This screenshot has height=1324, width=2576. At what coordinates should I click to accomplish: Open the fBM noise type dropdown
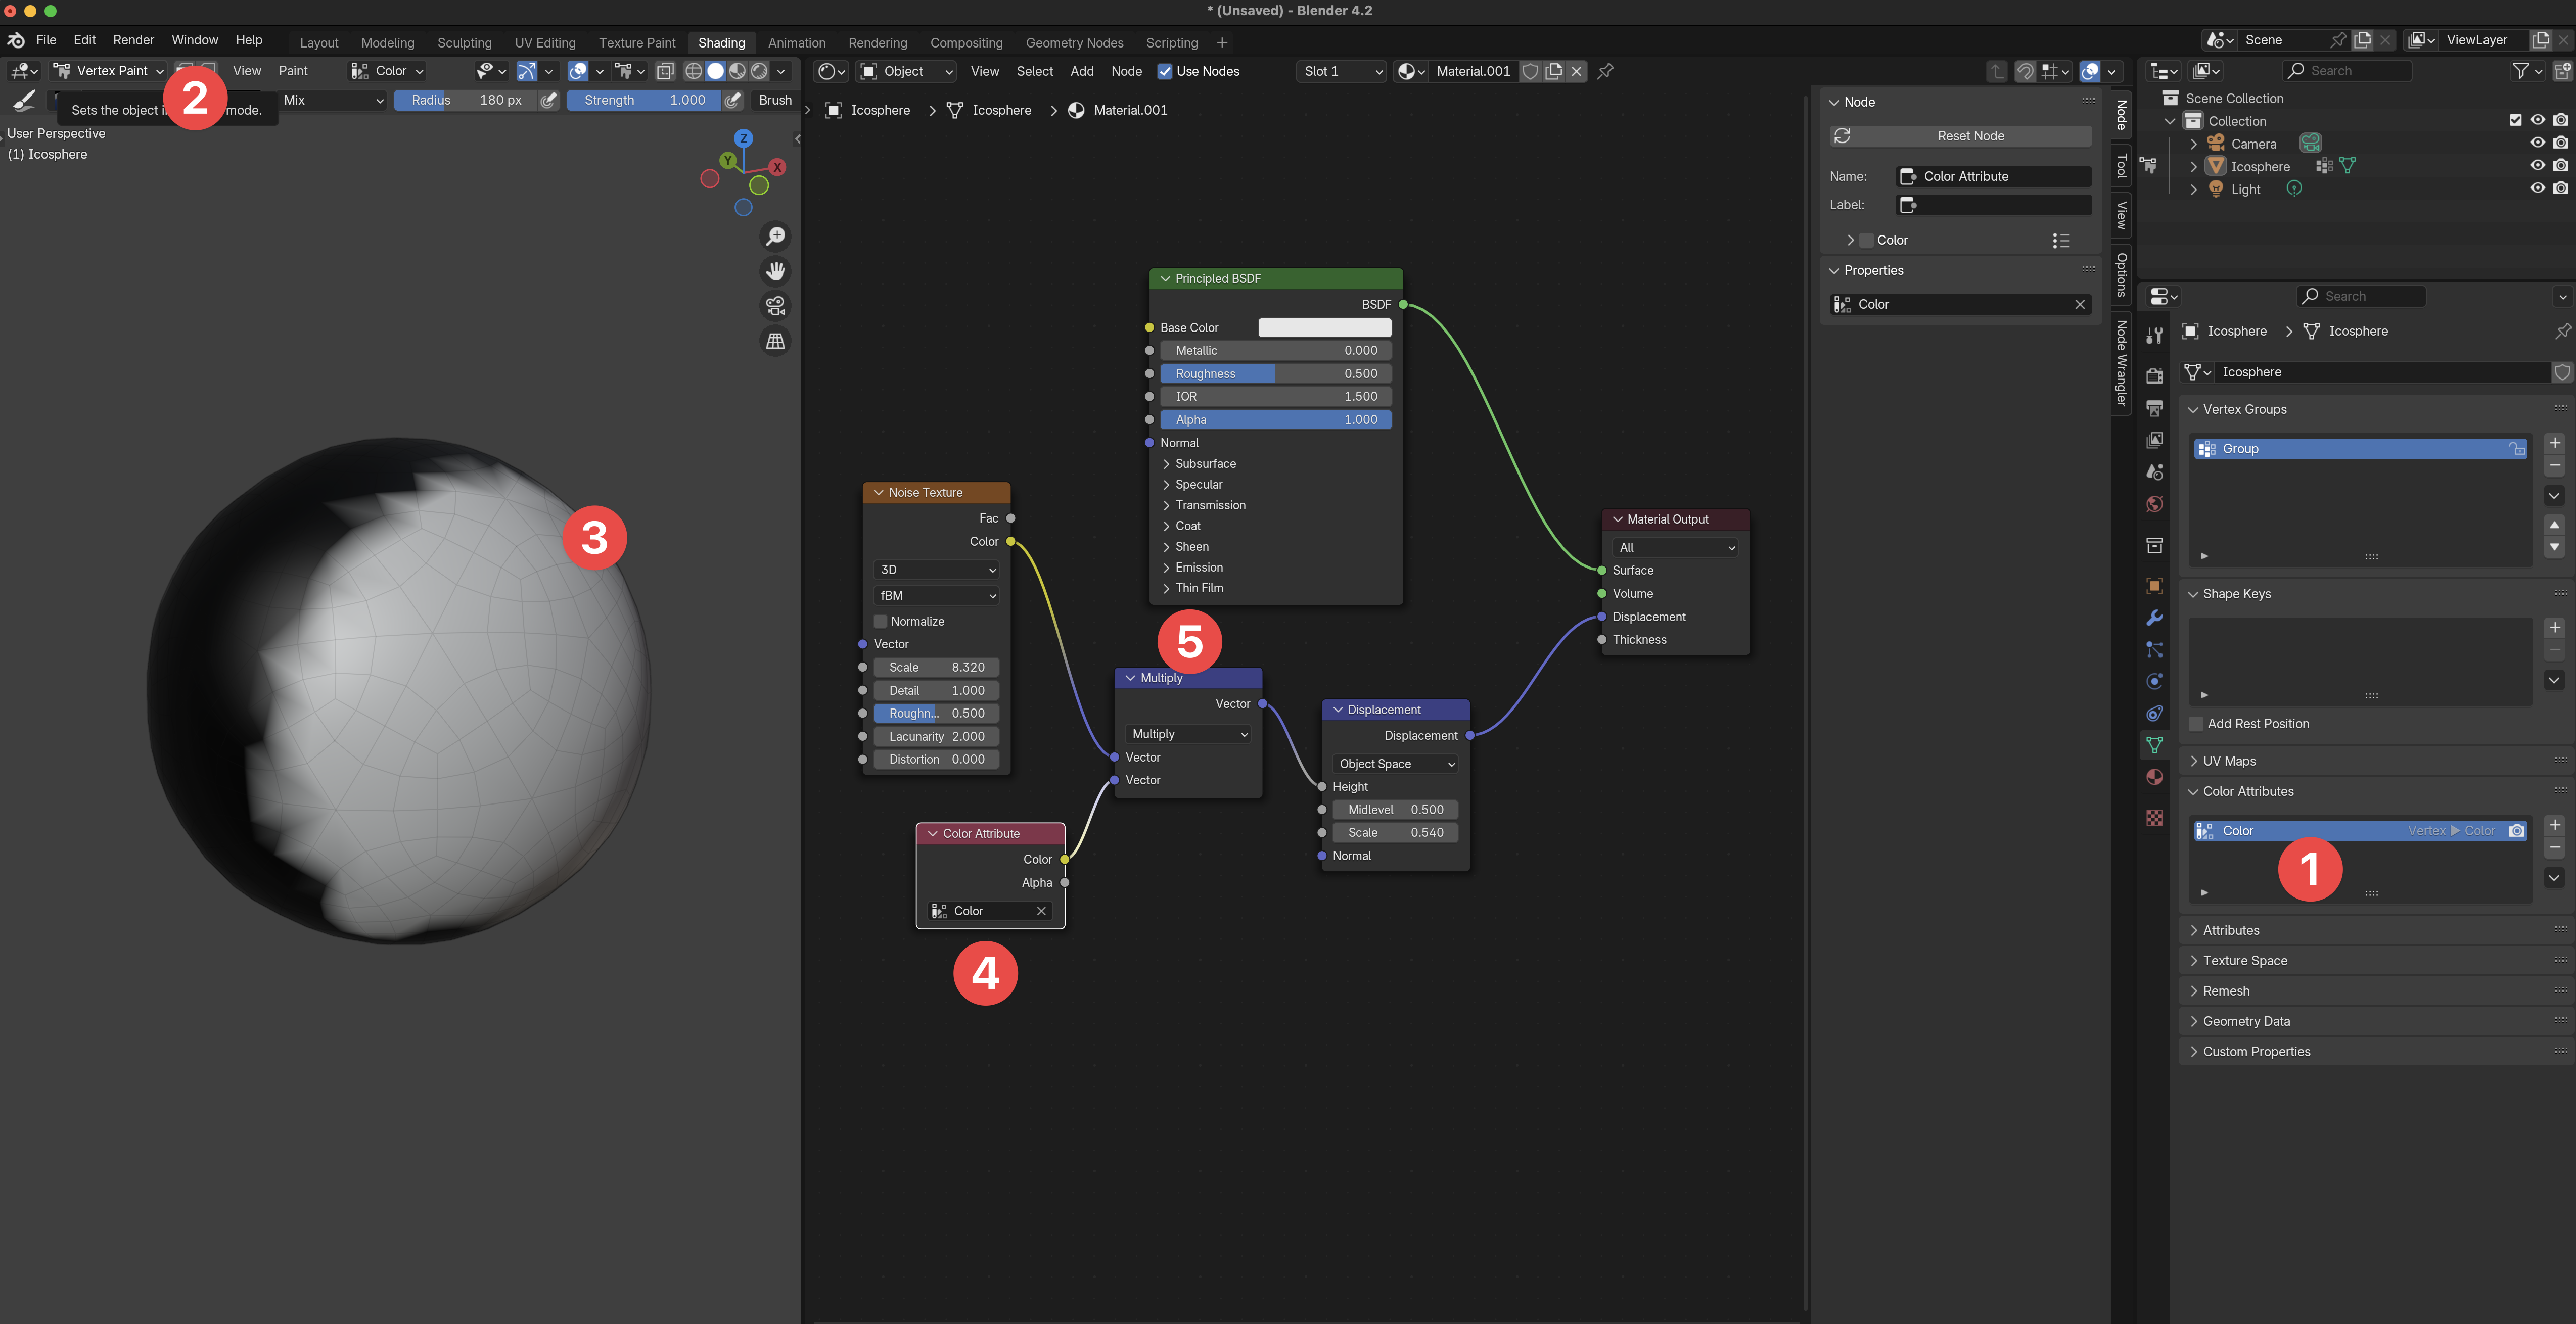pos(936,595)
